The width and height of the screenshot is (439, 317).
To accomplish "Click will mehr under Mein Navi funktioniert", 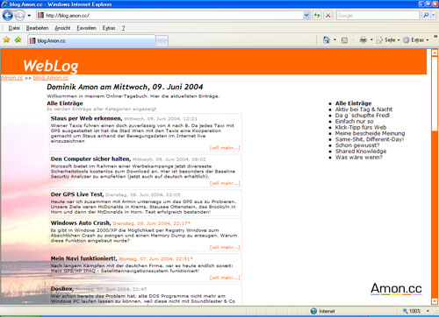I will tap(225, 278).
